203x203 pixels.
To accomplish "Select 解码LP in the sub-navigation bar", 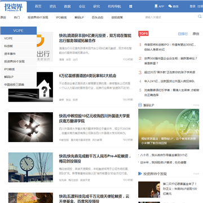I will [x=80, y=17].
